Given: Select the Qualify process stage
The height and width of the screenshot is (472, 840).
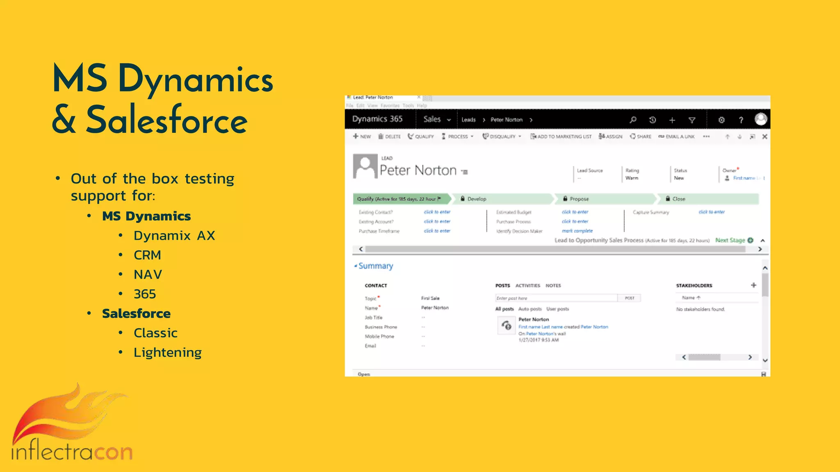Looking at the screenshot, I should pos(402,199).
